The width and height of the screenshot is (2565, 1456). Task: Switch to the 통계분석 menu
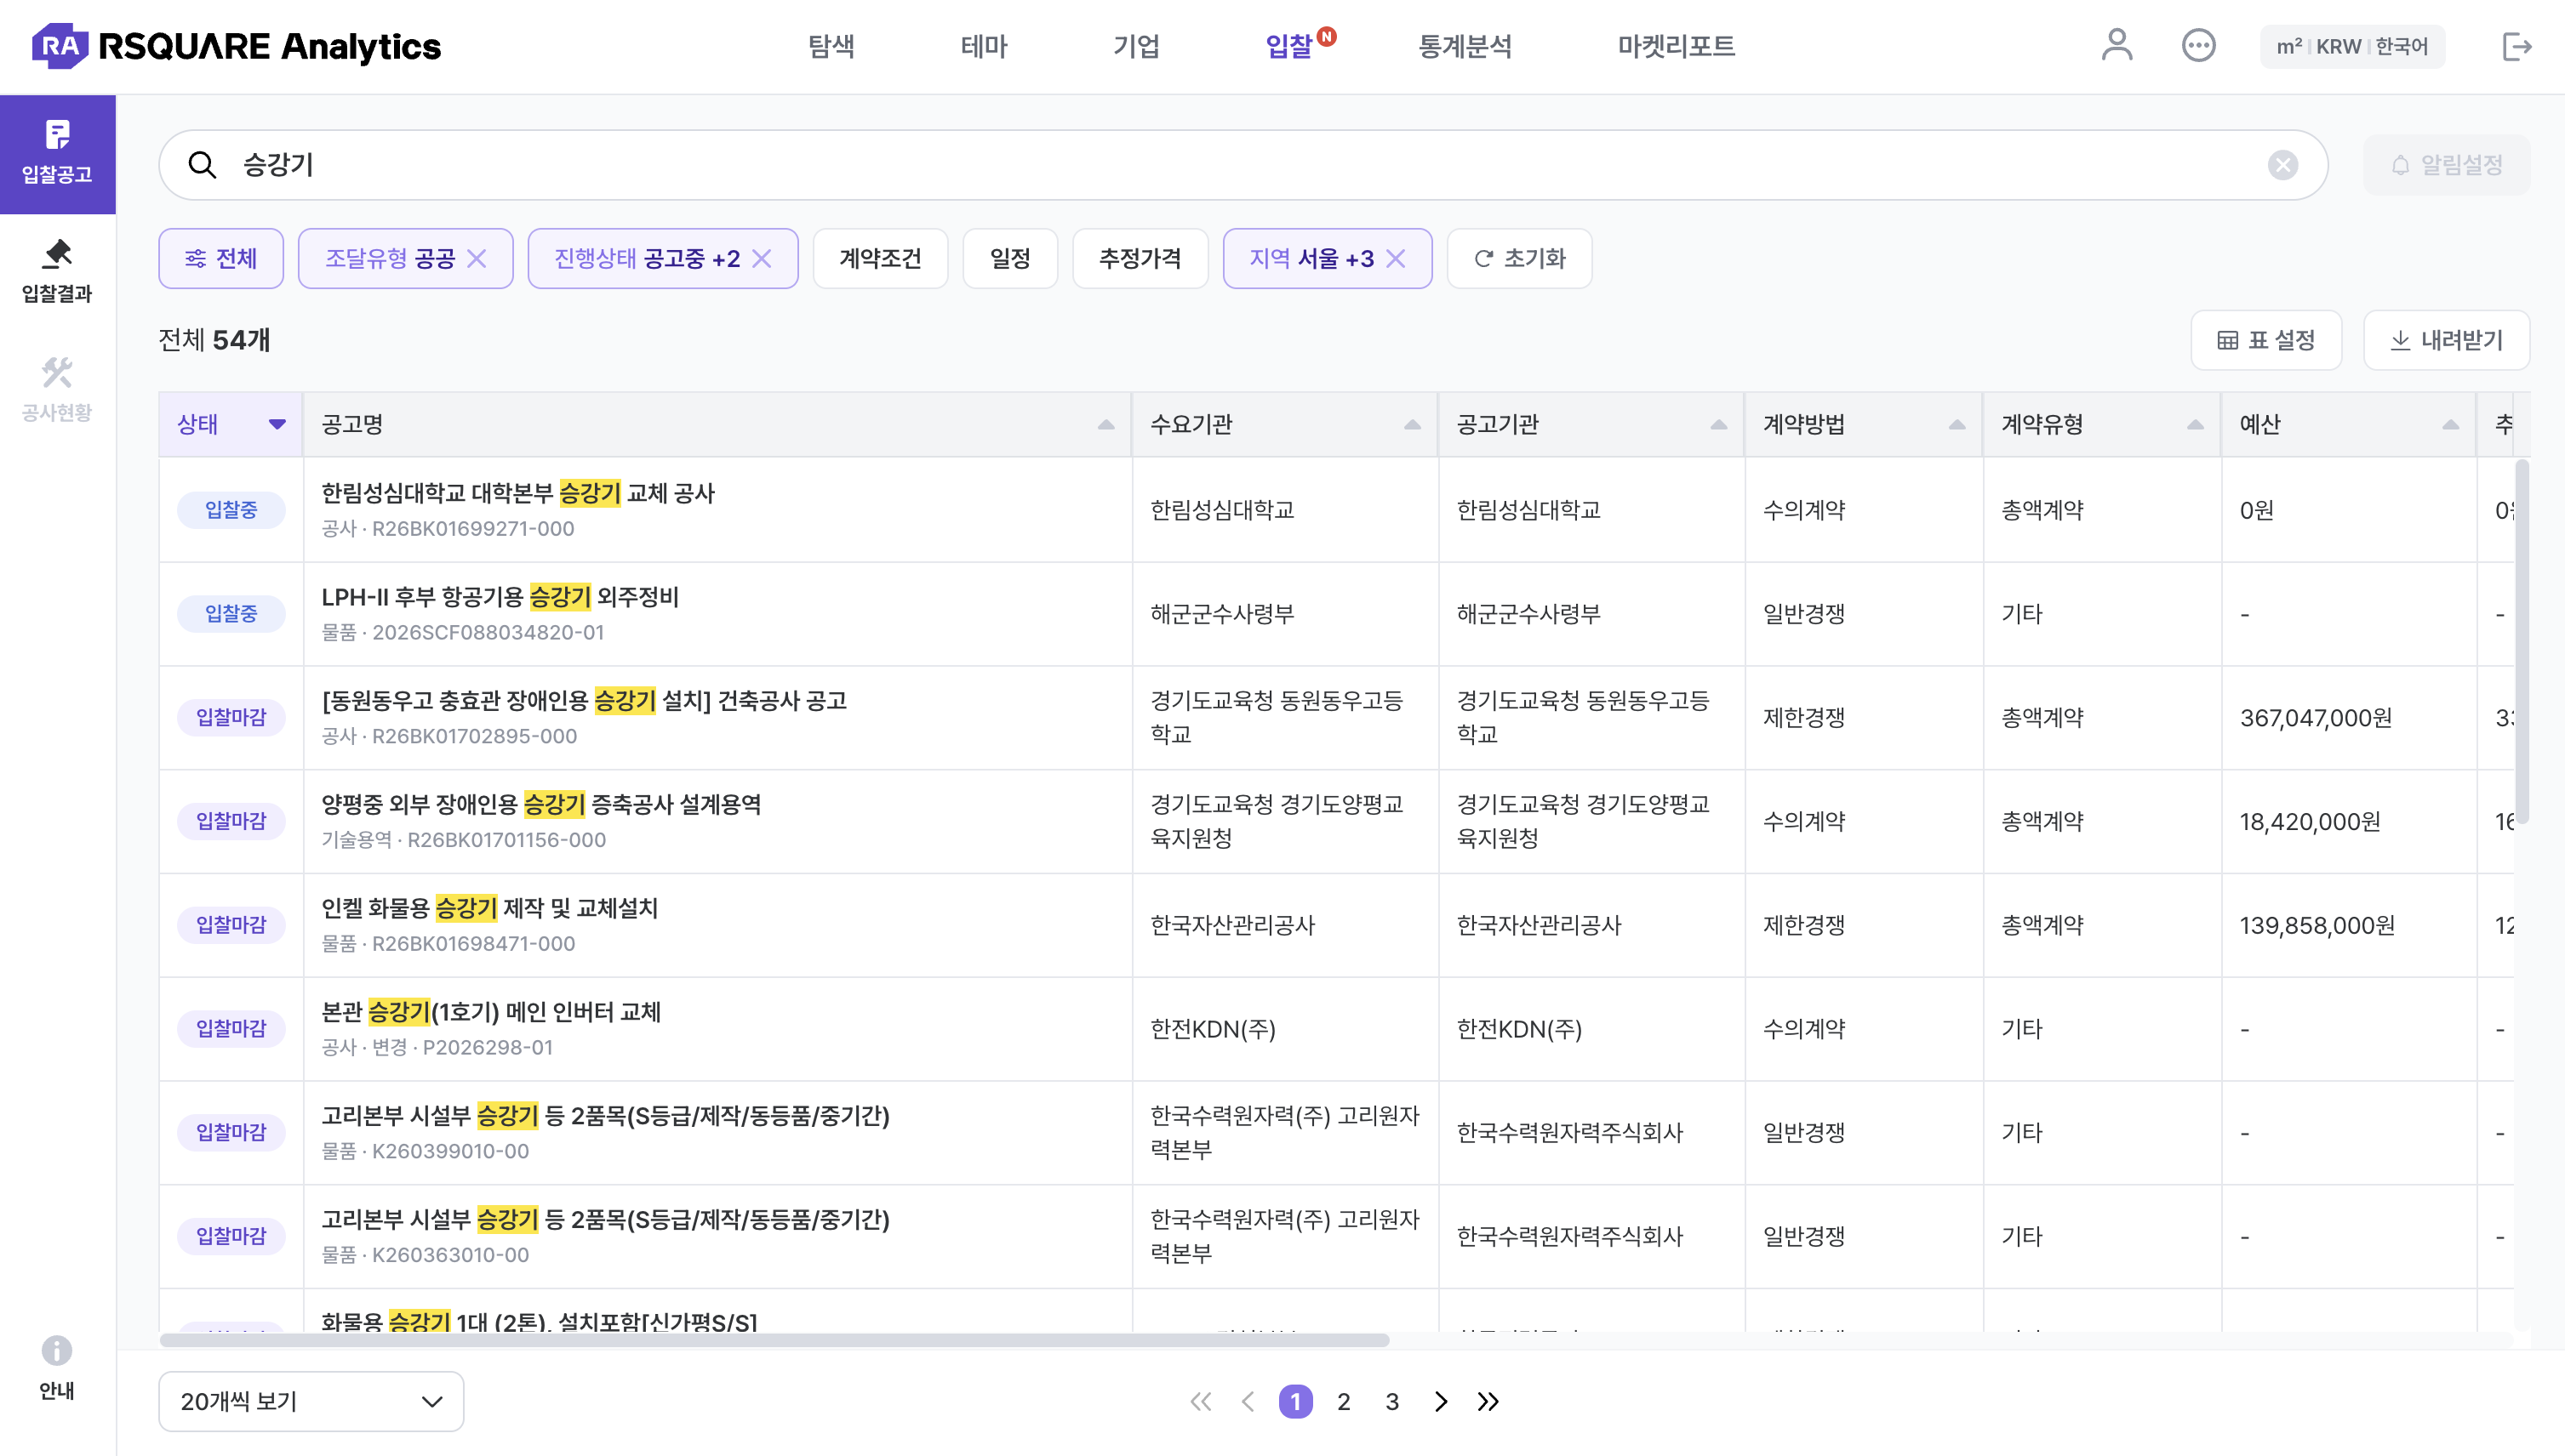pyautogui.click(x=1465, y=46)
